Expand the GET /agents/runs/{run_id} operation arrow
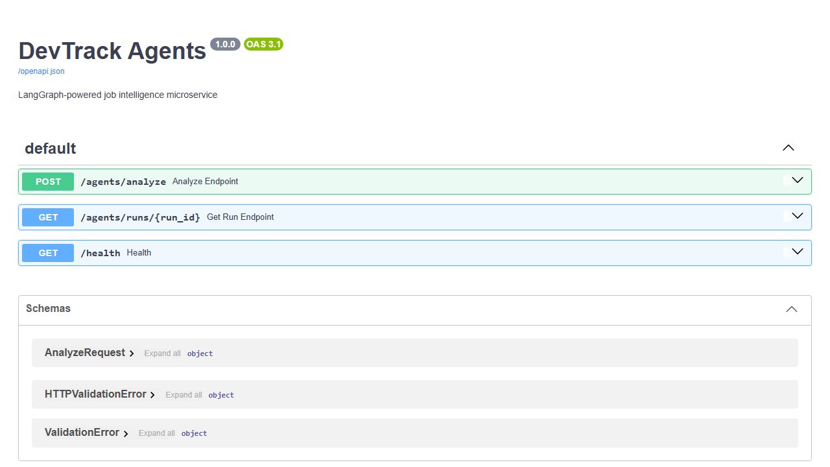 click(x=798, y=216)
